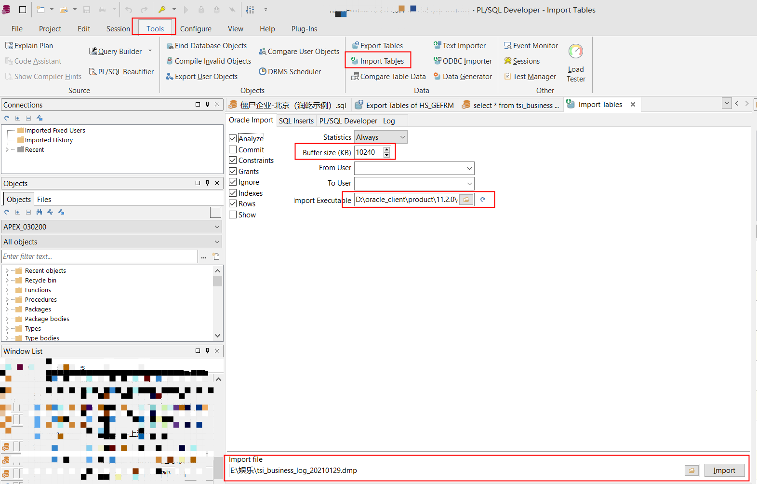This screenshot has width=757, height=484.
Task: Click the Import file path field
Action: click(456, 471)
